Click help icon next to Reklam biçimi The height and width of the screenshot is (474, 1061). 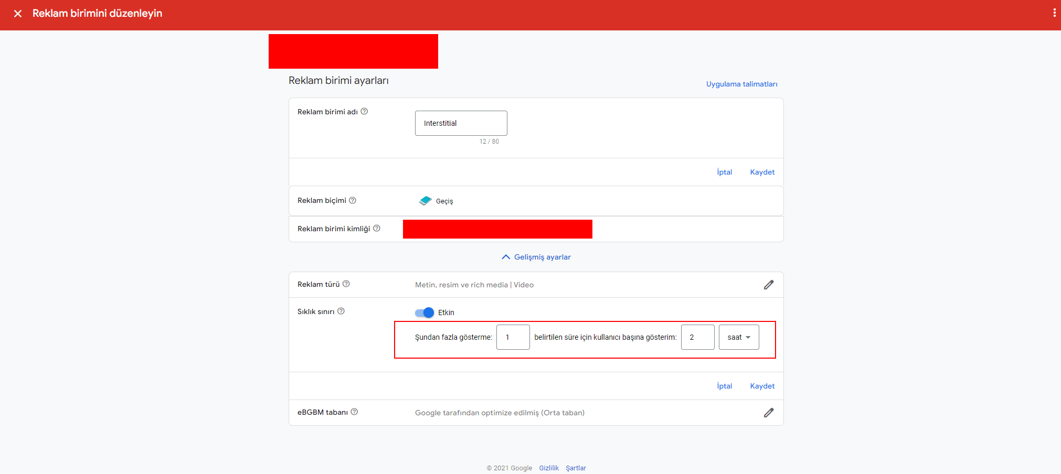(x=353, y=200)
